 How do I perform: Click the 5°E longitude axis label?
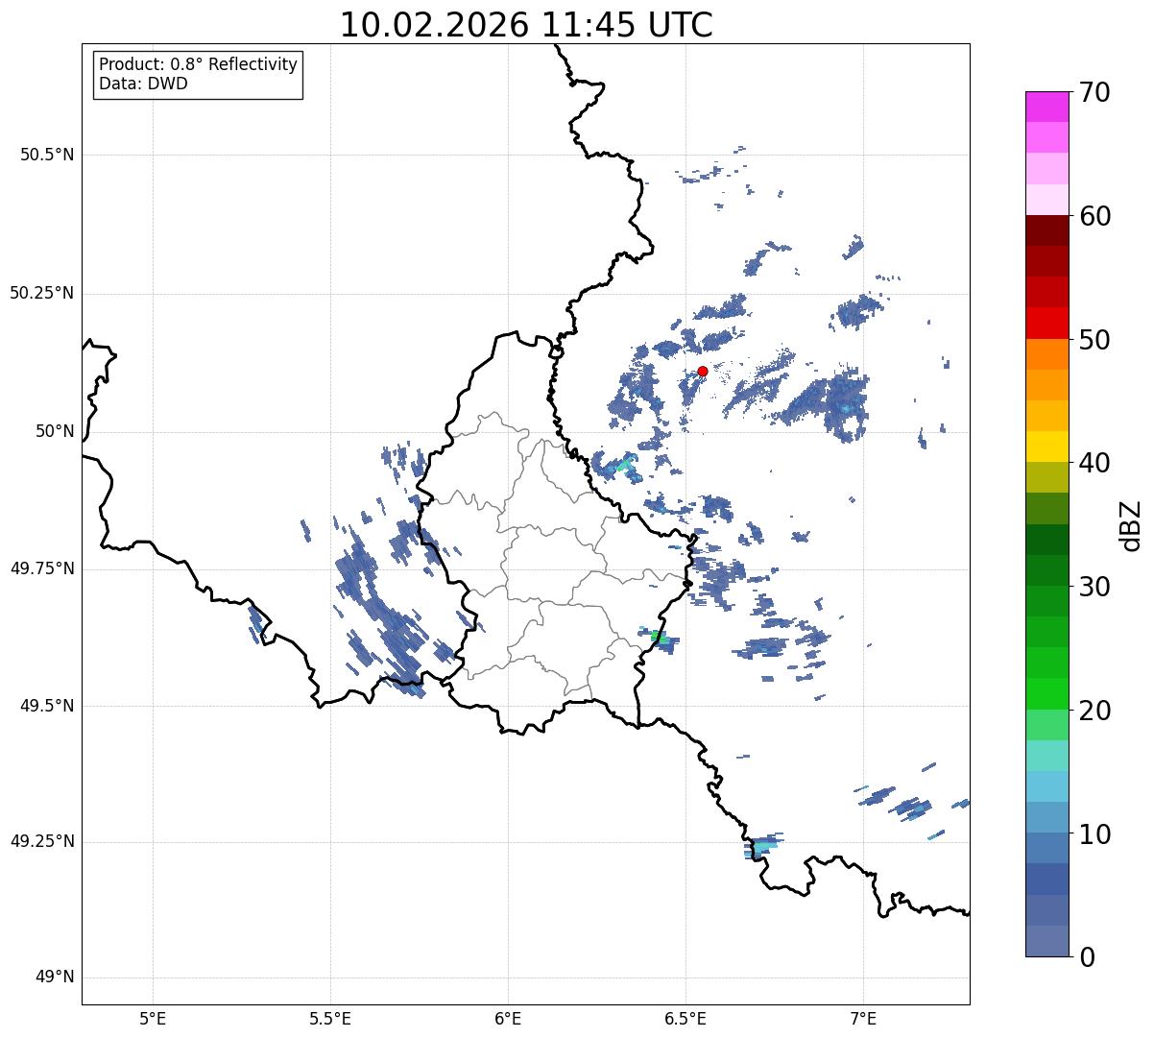point(153,1018)
